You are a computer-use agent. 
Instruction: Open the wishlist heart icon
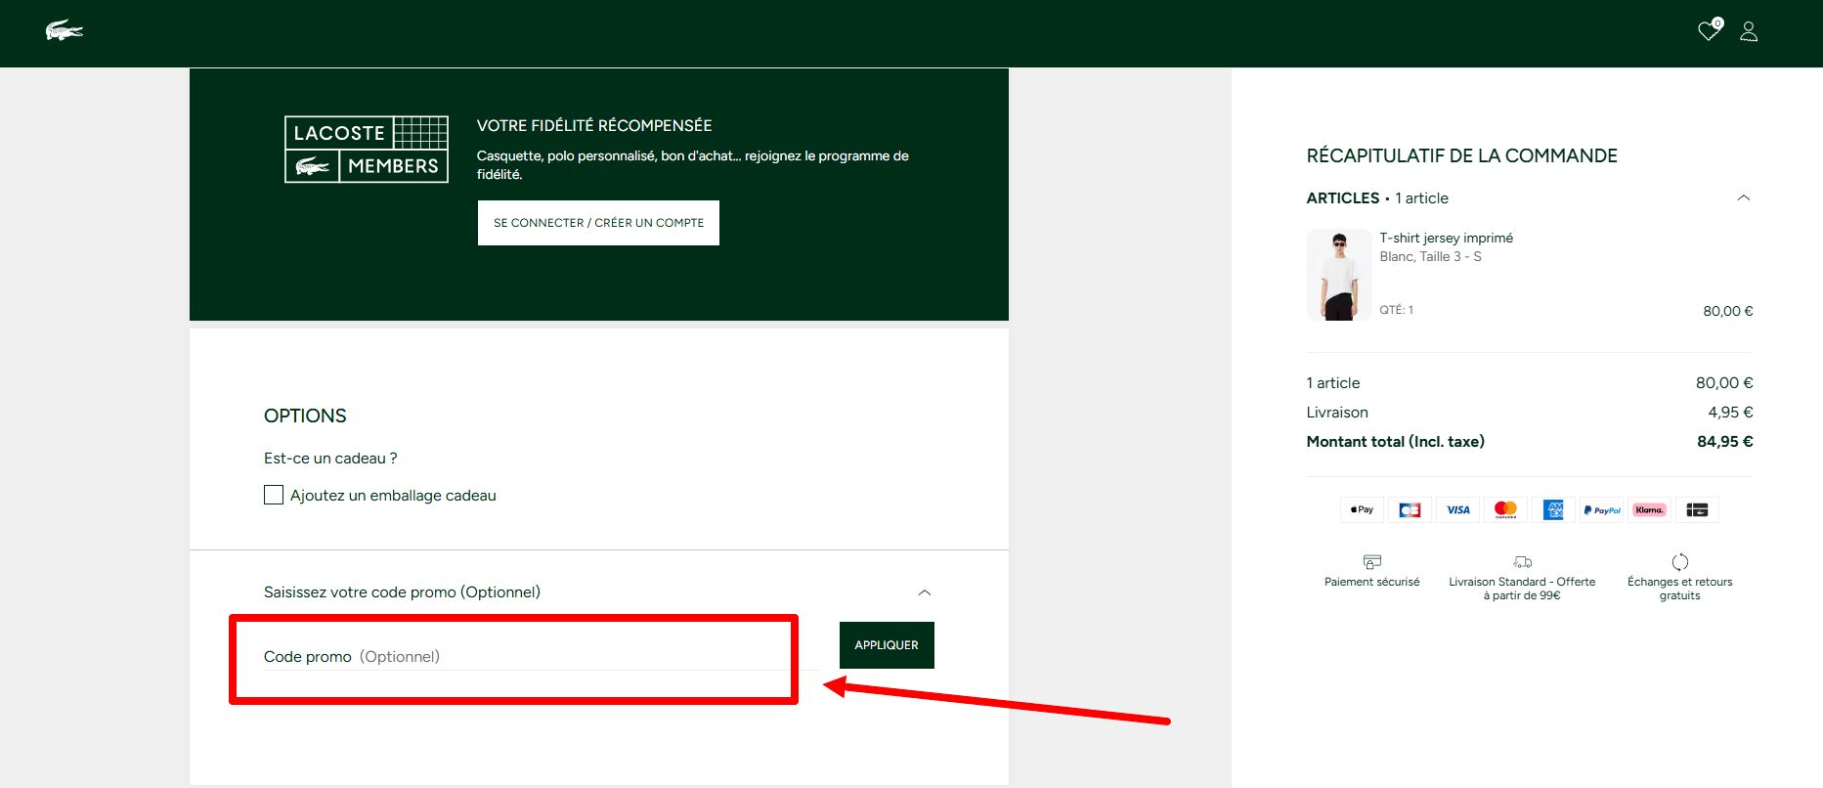tap(1709, 31)
